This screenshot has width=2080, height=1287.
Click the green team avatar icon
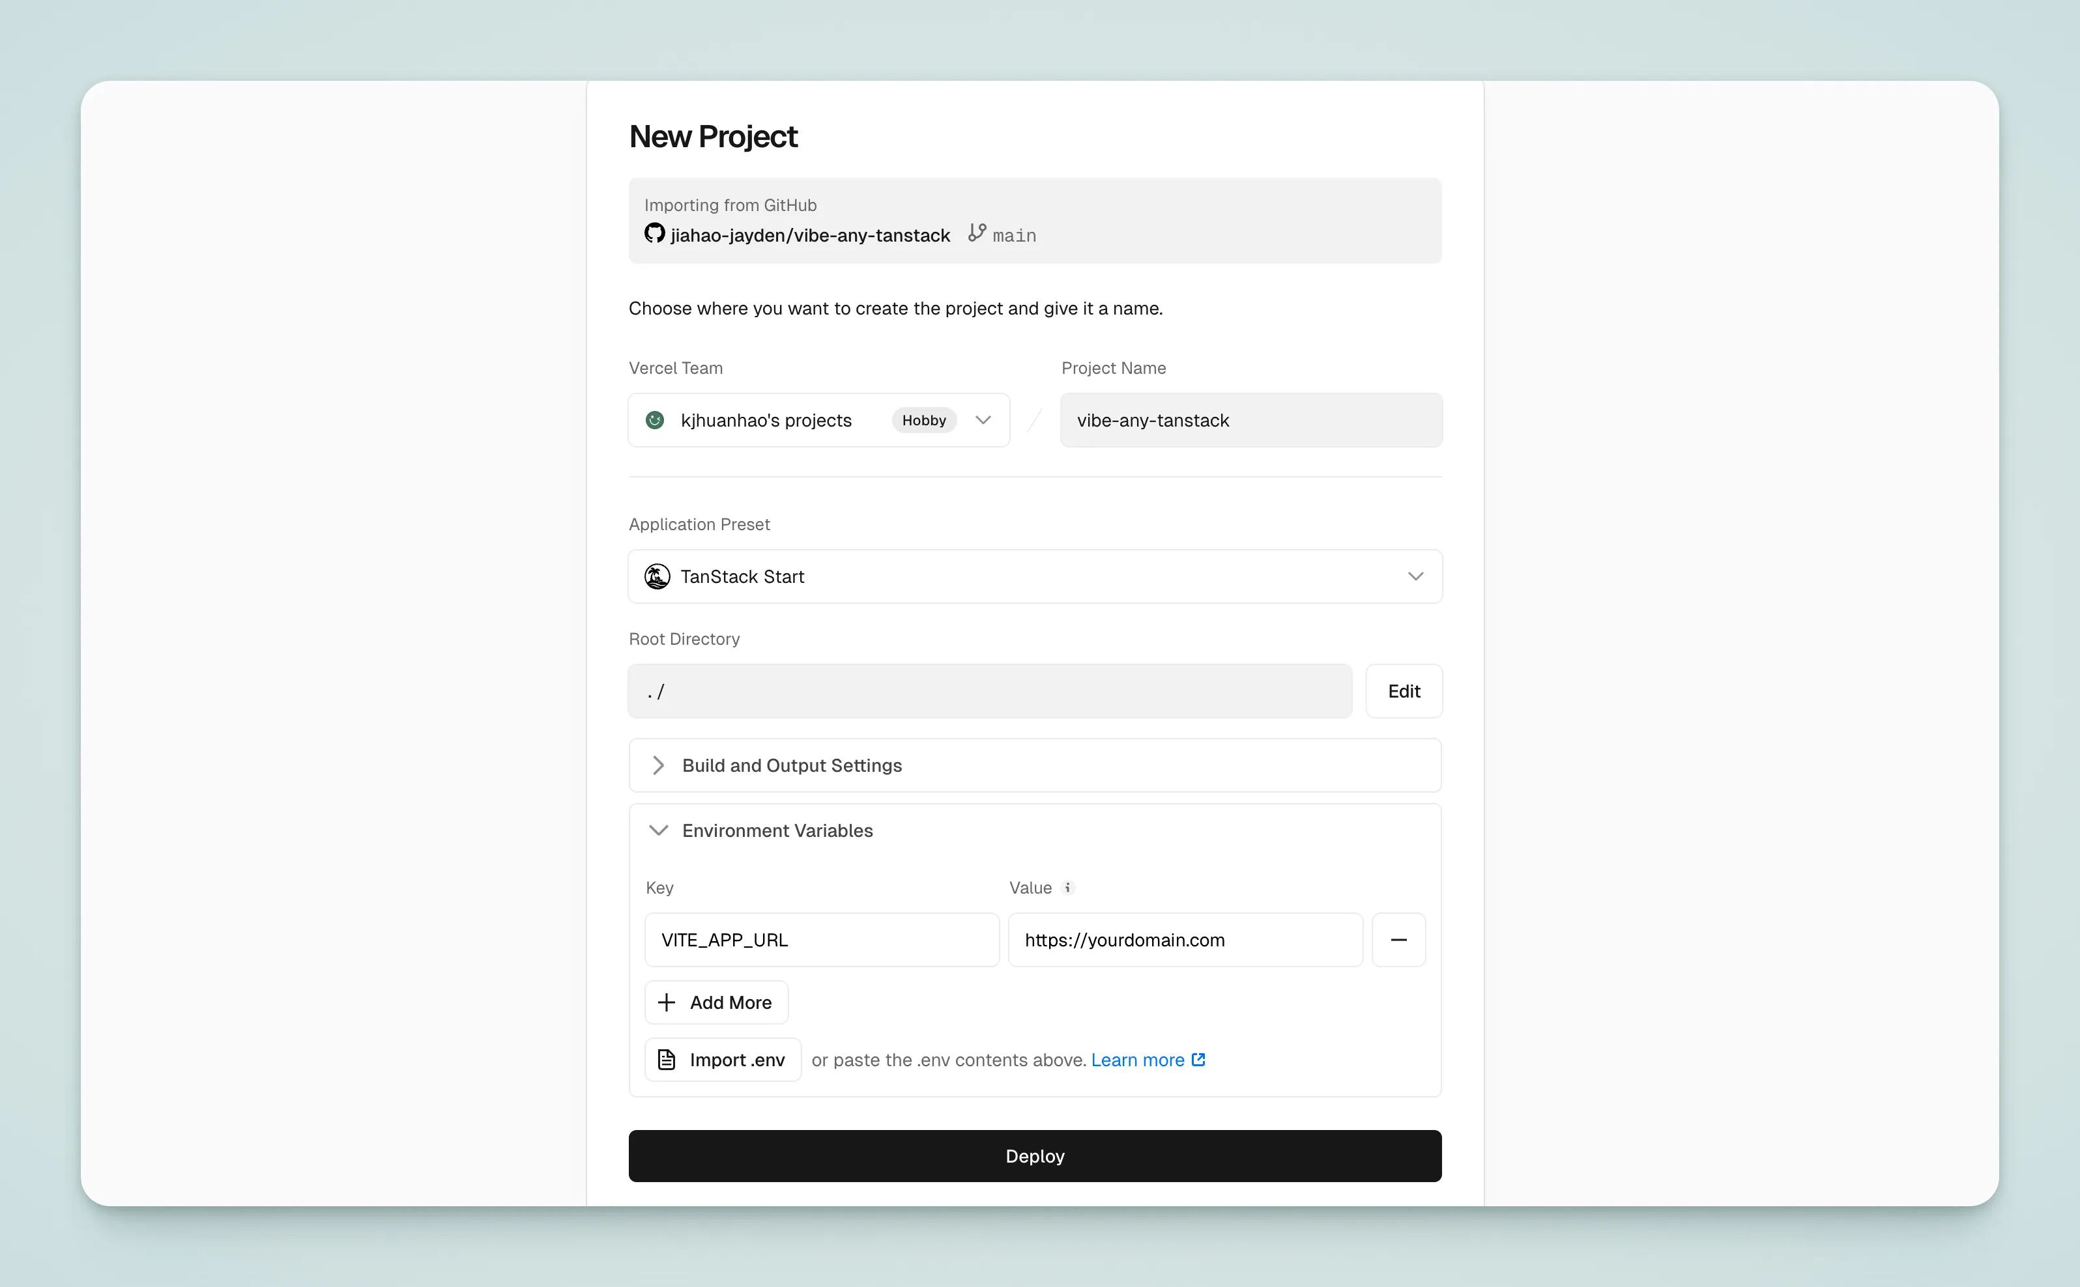pyautogui.click(x=655, y=419)
